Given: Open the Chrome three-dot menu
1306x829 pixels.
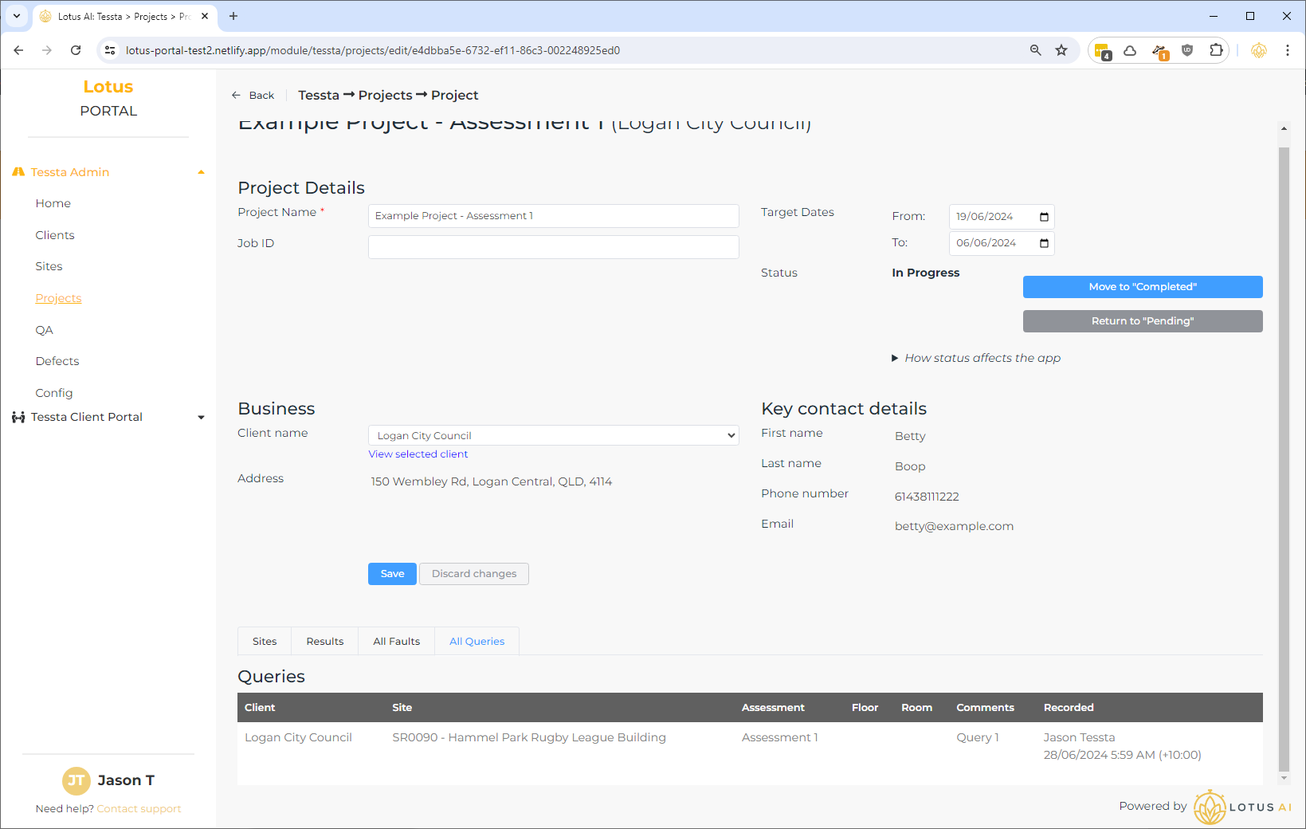Looking at the screenshot, I should click(1287, 50).
